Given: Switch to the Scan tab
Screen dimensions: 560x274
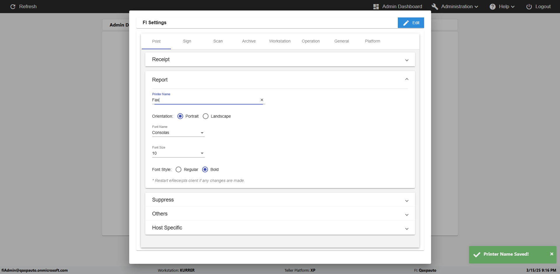Looking at the screenshot, I should pyautogui.click(x=218, y=41).
